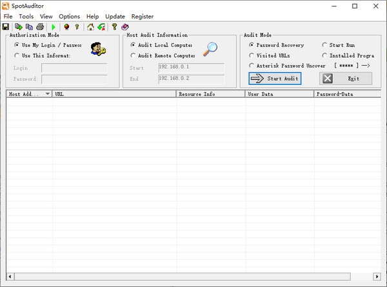Click the SpotAuditor title bar app icon
Viewport: 387px width, 287px height.
(5, 6)
